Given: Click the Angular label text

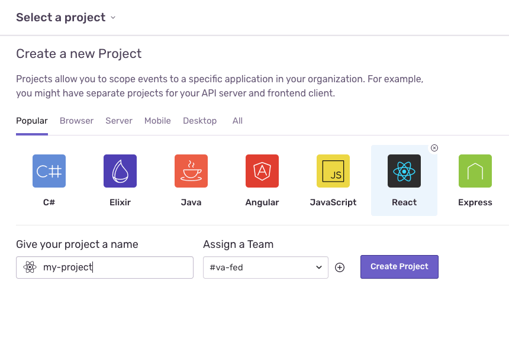Looking at the screenshot, I should (x=262, y=202).
